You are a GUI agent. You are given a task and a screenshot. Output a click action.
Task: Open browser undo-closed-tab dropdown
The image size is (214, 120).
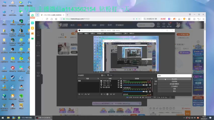pos(201,19)
